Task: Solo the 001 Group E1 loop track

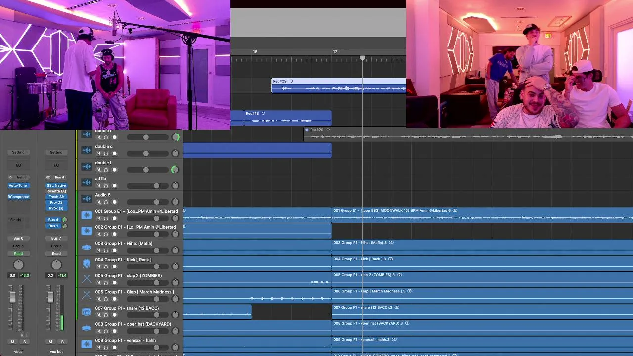Action: [x=106, y=218]
